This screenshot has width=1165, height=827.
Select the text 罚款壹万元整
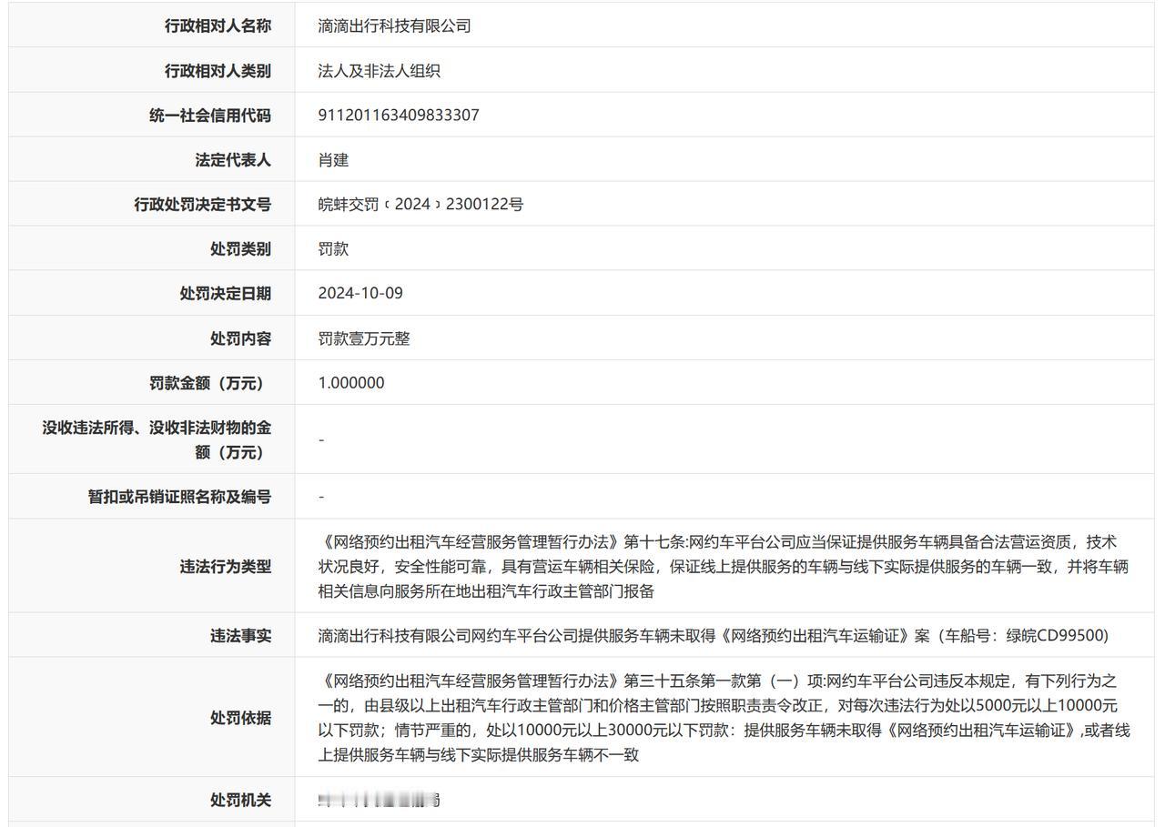pos(364,338)
